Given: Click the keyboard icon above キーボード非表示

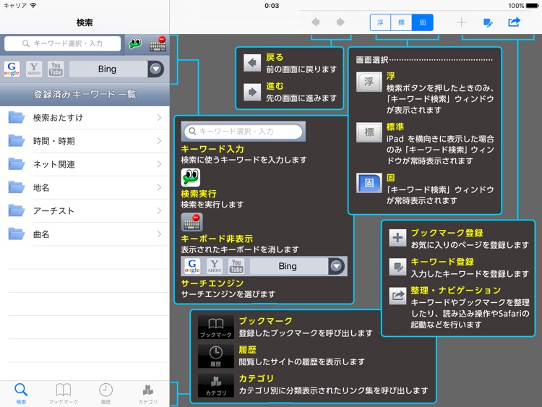Looking at the screenshot, I should [192, 223].
